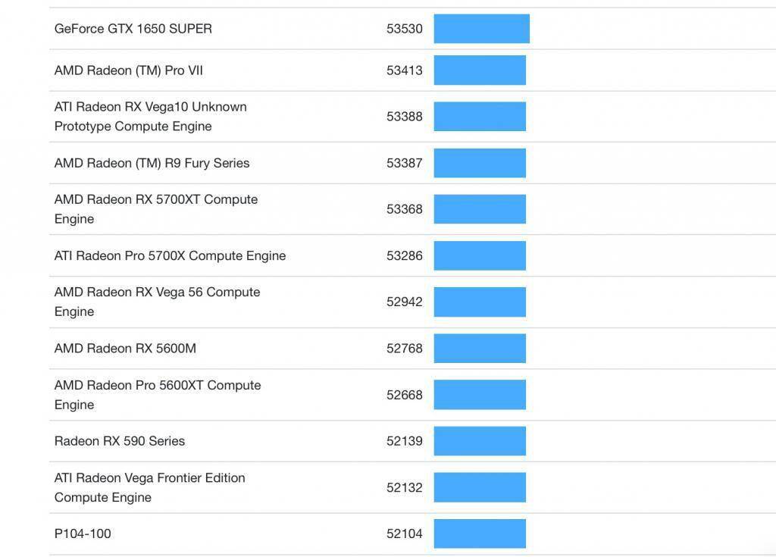776x557 pixels.
Task: Select the 52942 score value
Action: 405,302
